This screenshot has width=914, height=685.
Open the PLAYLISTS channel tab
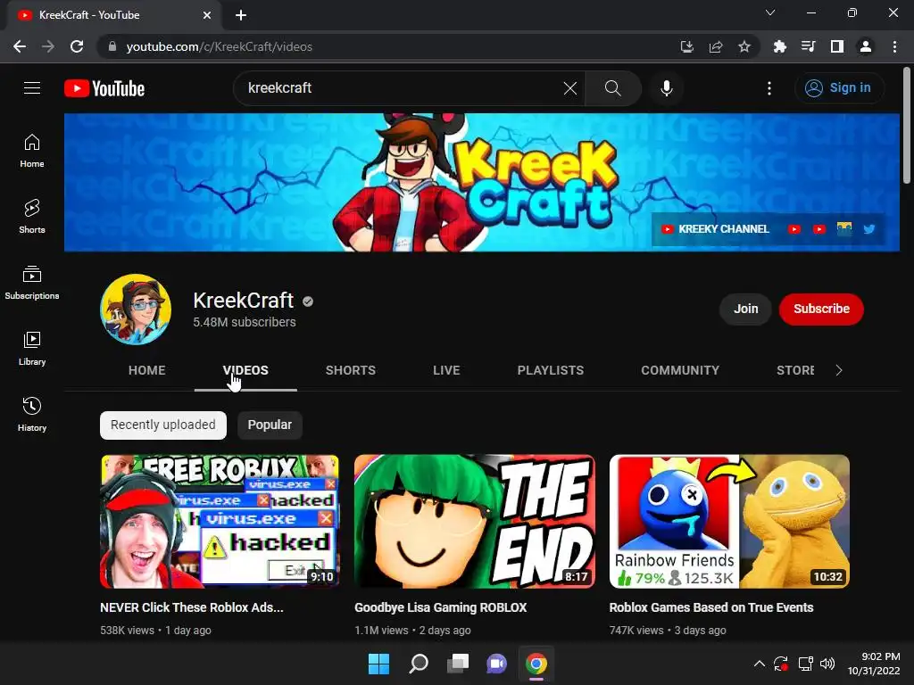tap(550, 370)
